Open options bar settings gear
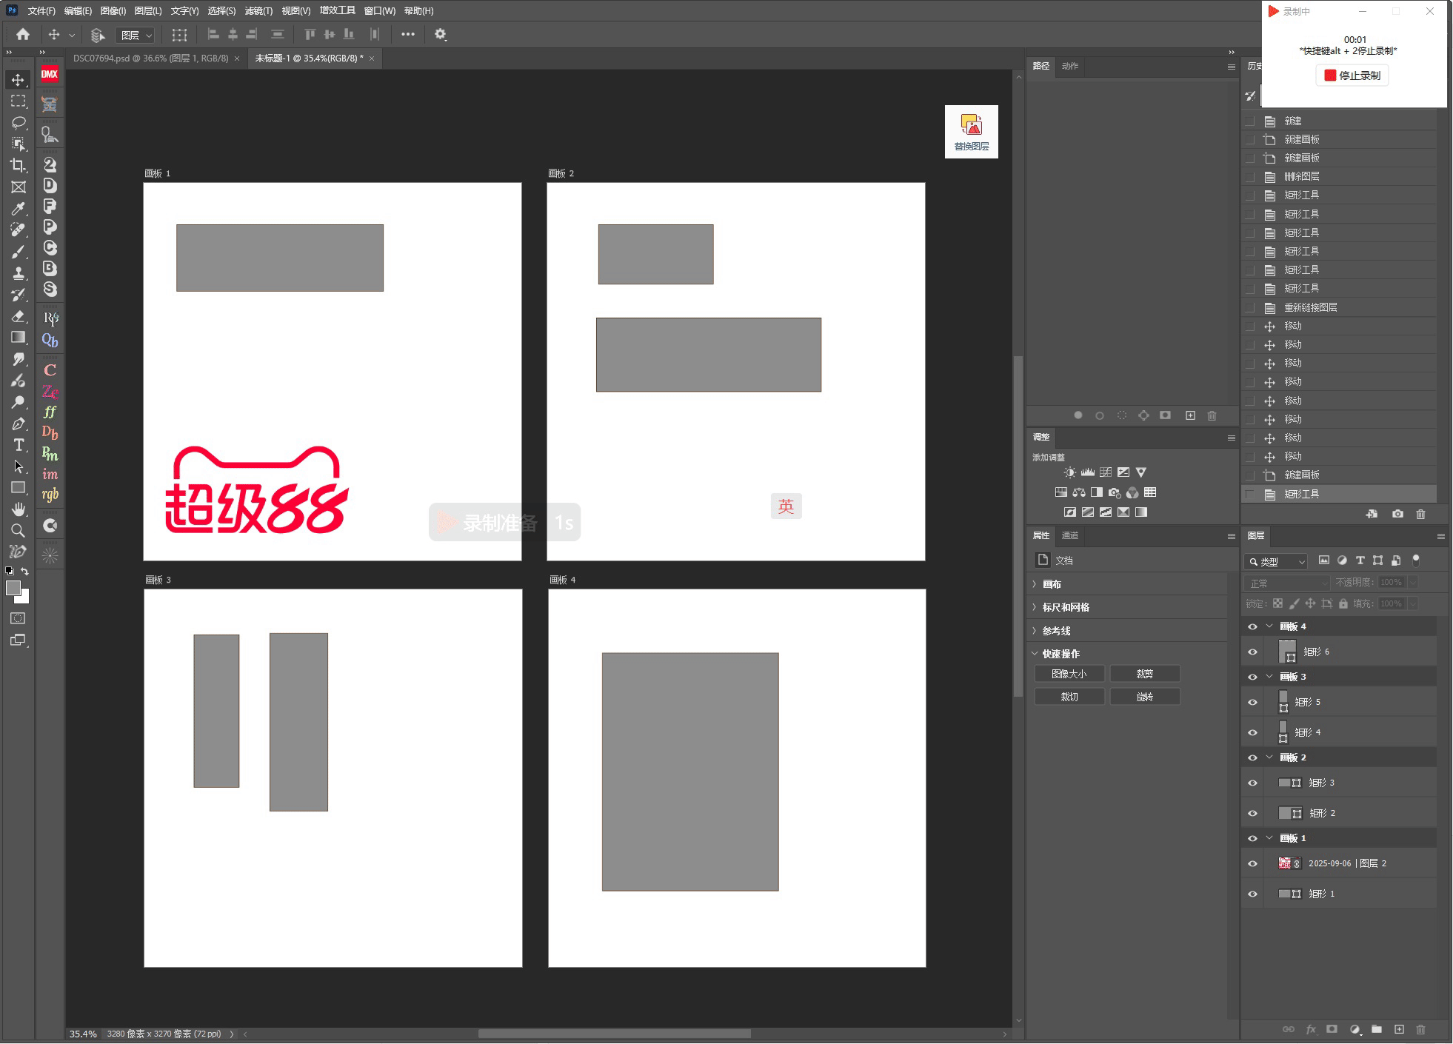Screen dimensions: 1453x1044 tap(440, 34)
